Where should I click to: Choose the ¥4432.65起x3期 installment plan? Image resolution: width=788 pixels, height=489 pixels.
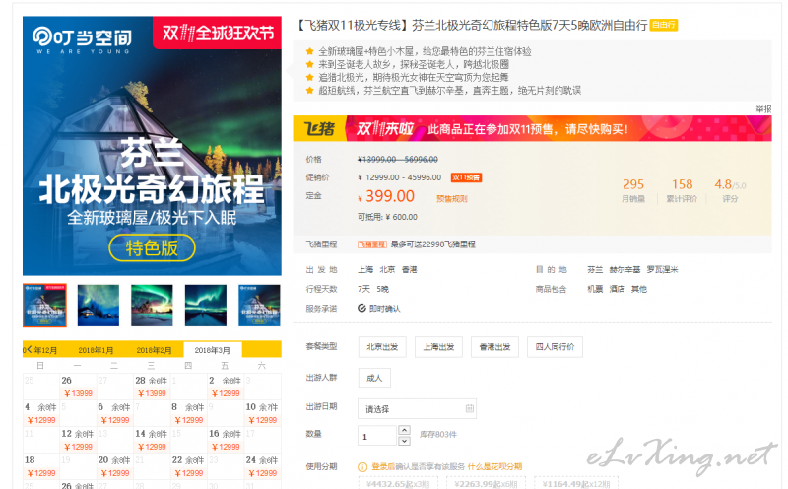(398, 483)
